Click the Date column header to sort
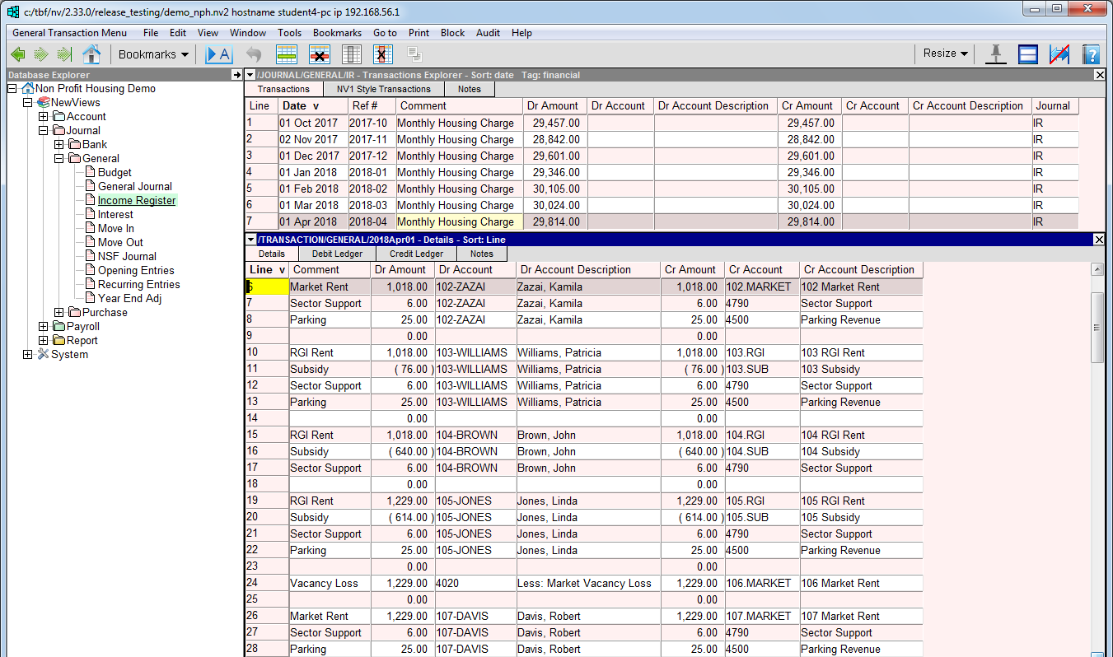 [x=300, y=106]
